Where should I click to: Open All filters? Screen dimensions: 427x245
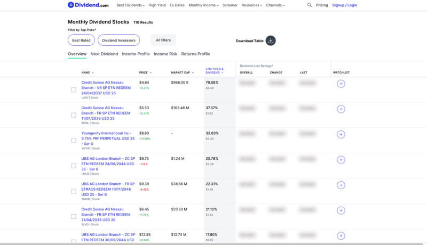coord(163,40)
